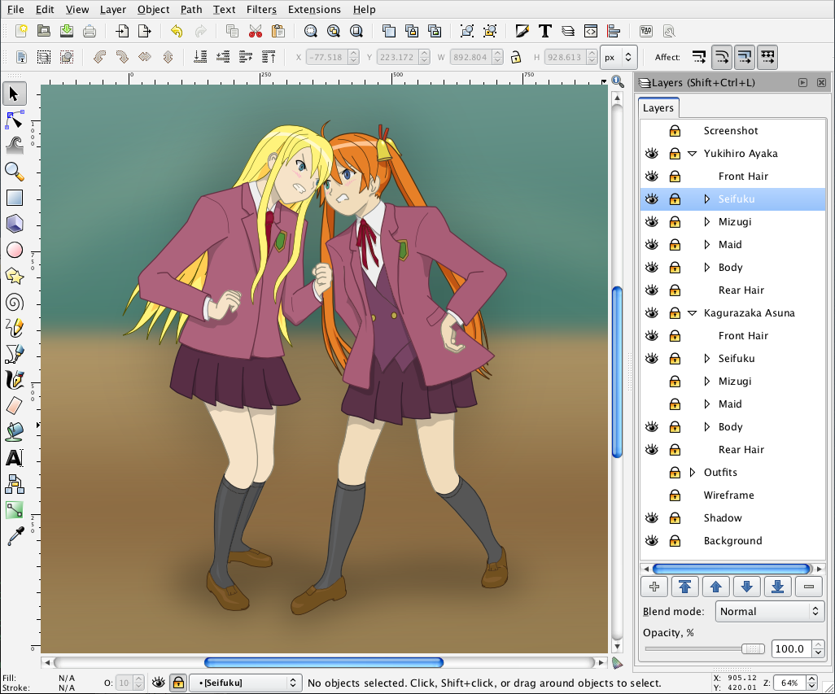
Task: Toggle visibility of Kagurazaka Asuna layer
Action: click(x=652, y=313)
